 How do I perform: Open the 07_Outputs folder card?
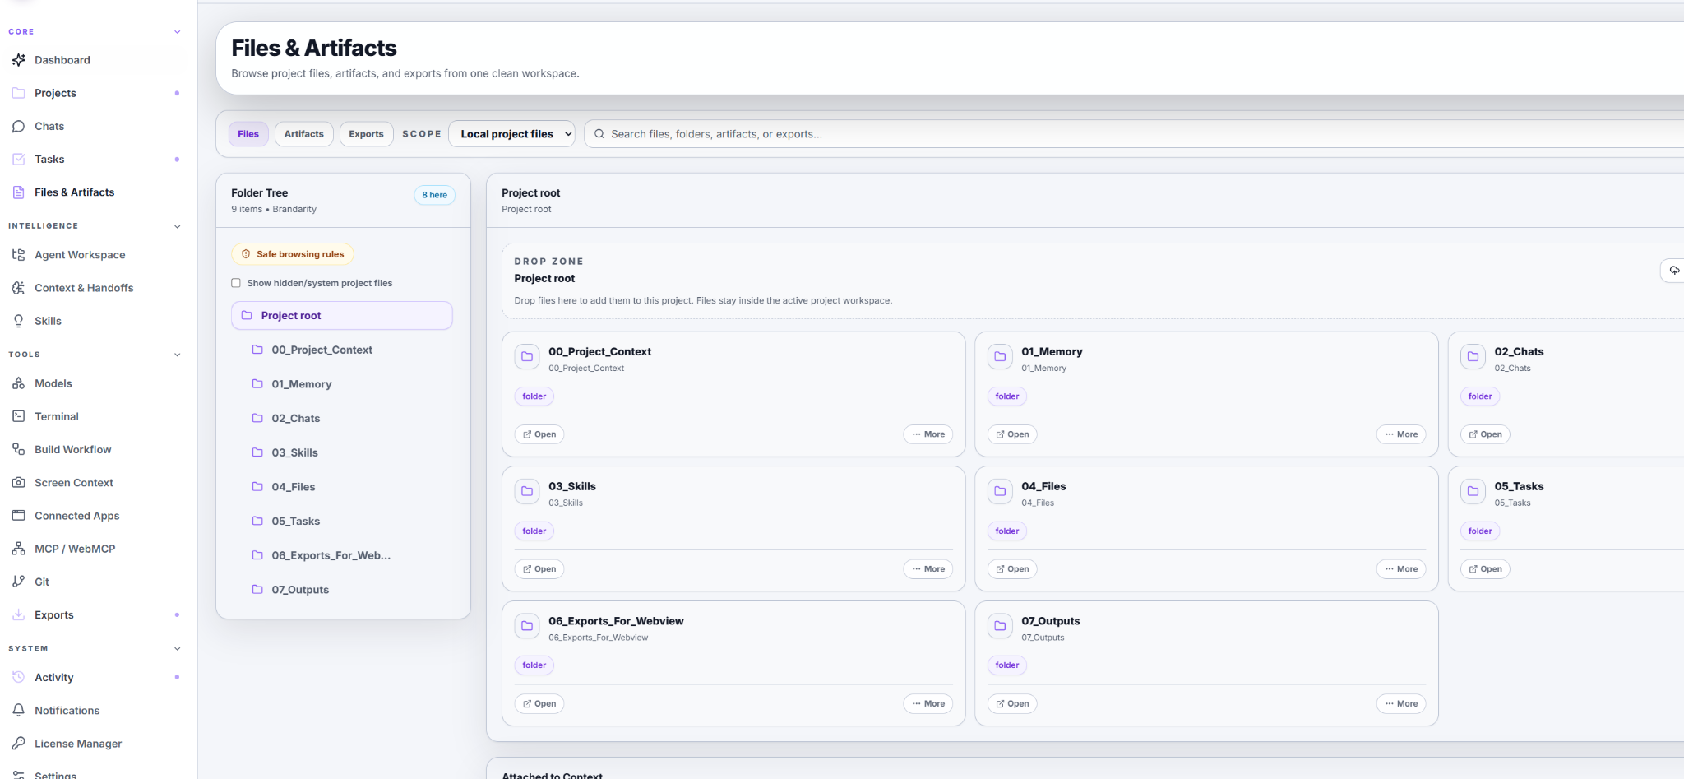pyautogui.click(x=1012, y=704)
